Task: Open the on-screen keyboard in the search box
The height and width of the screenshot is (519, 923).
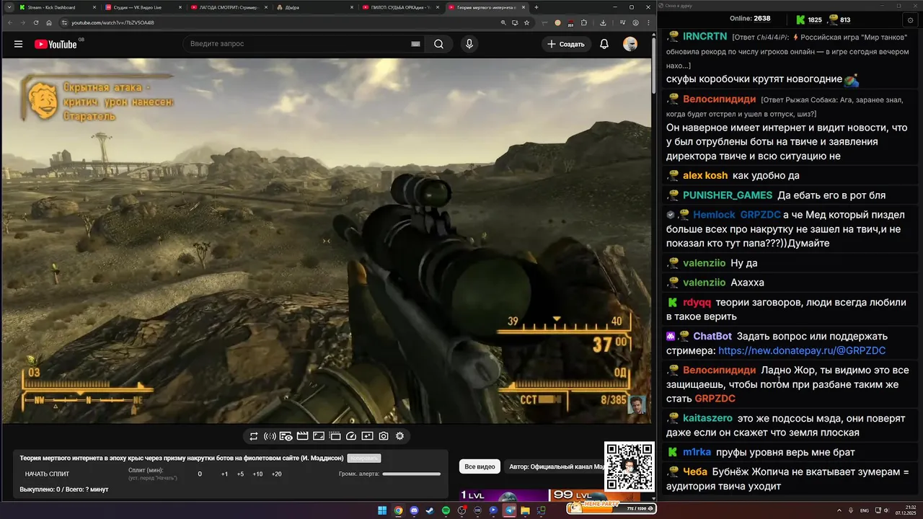Action: [x=415, y=44]
